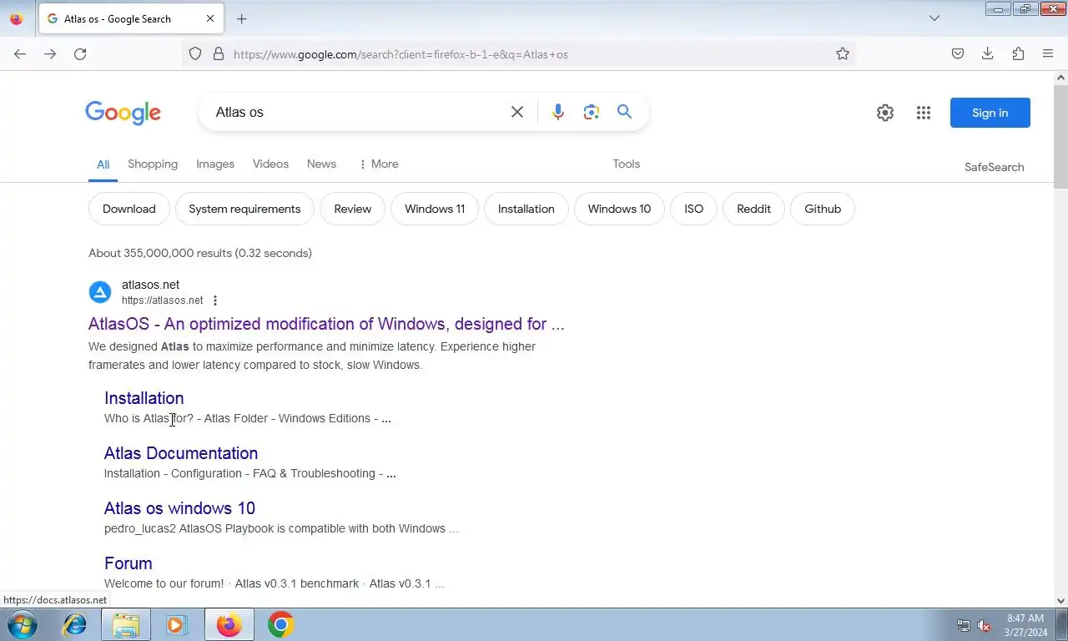Go forward with the browser forward arrow
This screenshot has width=1068, height=641.
click(50, 54)
